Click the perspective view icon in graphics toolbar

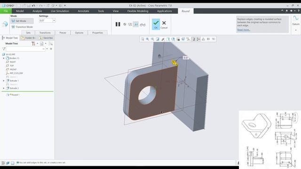tap(183, 39)
